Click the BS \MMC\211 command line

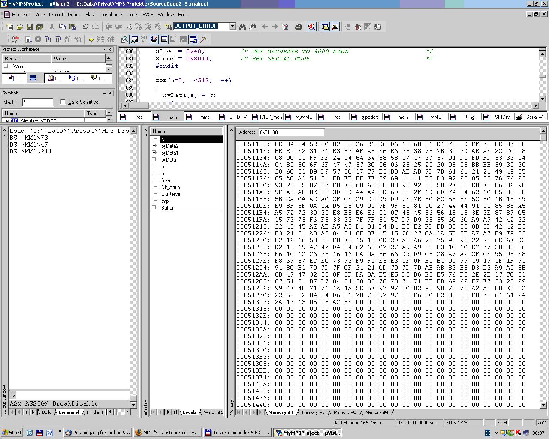pos(30,151)
